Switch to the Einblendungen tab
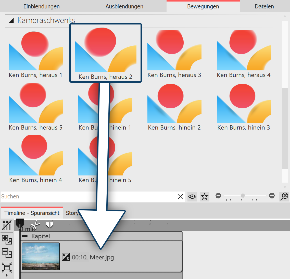 [41, 6]
